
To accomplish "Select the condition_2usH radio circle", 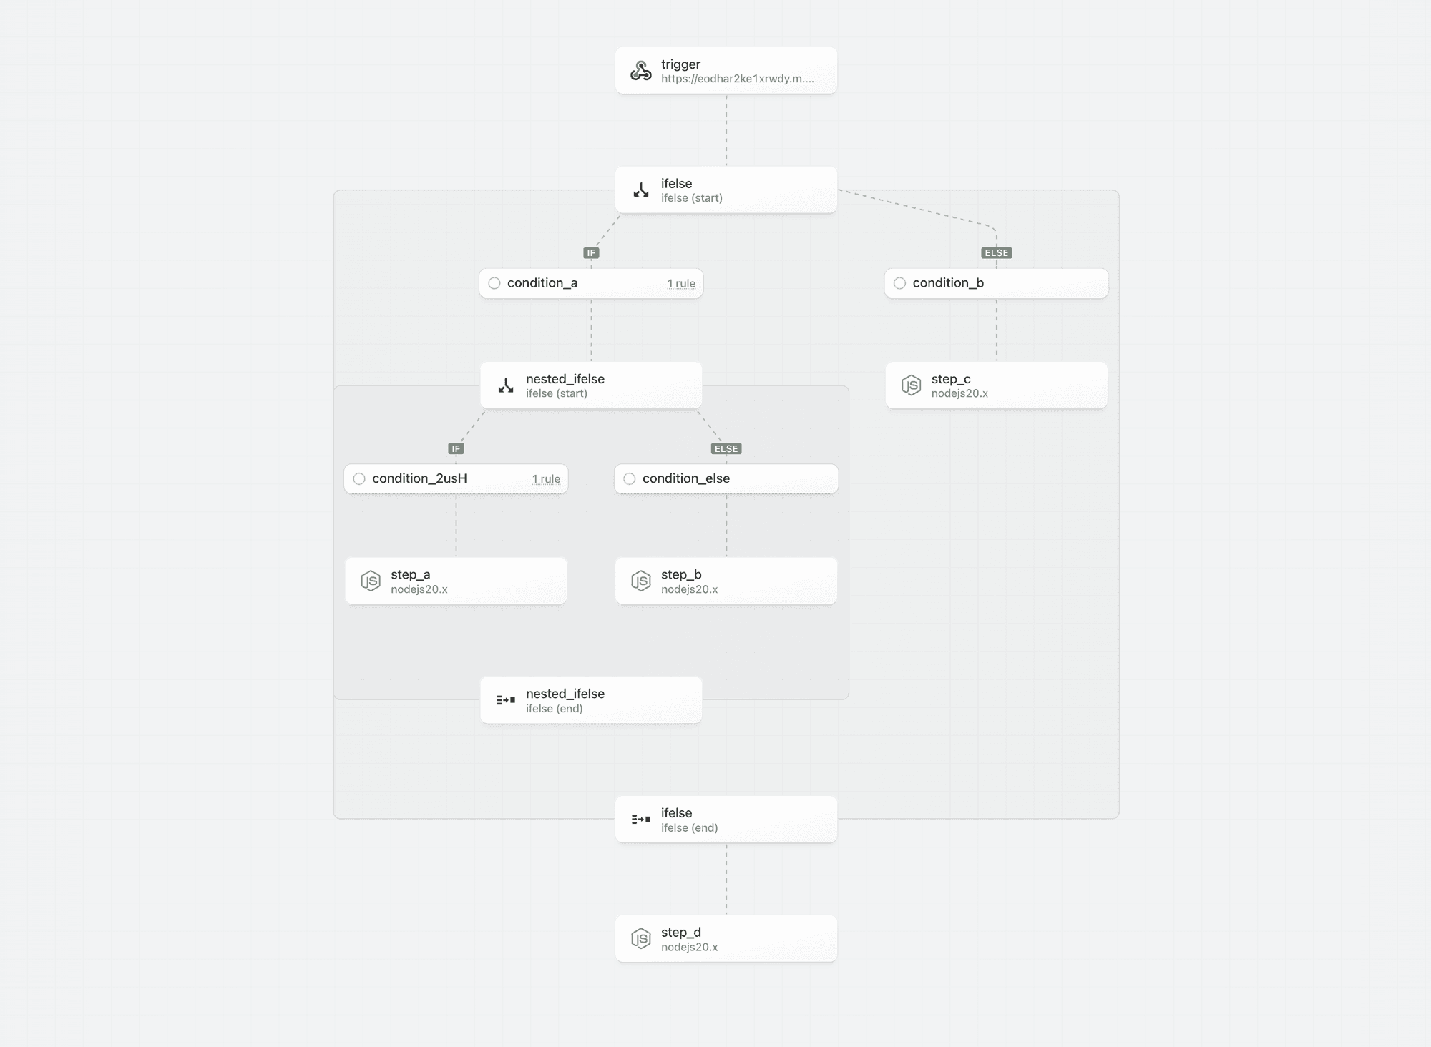I will coord(359,478).
